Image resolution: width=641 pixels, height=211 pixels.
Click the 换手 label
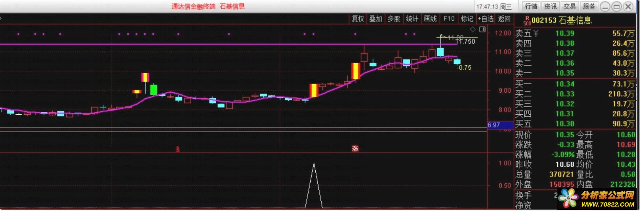click(x=523, y=195)
